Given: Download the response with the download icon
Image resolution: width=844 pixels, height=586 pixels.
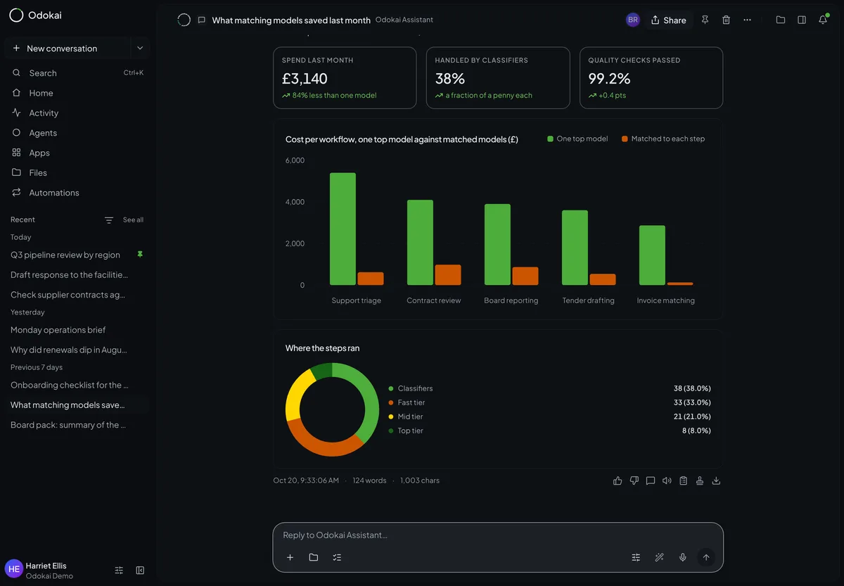Looking at the screenshot, I should [x=716, y=480].
